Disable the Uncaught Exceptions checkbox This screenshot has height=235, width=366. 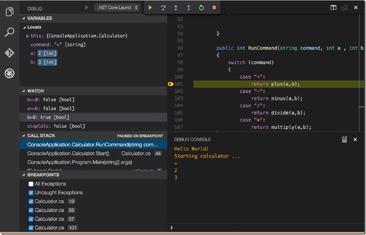pos(31,193)
